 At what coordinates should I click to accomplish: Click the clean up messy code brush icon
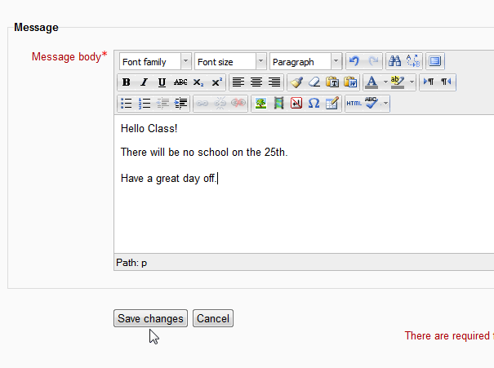pos(296,82)
